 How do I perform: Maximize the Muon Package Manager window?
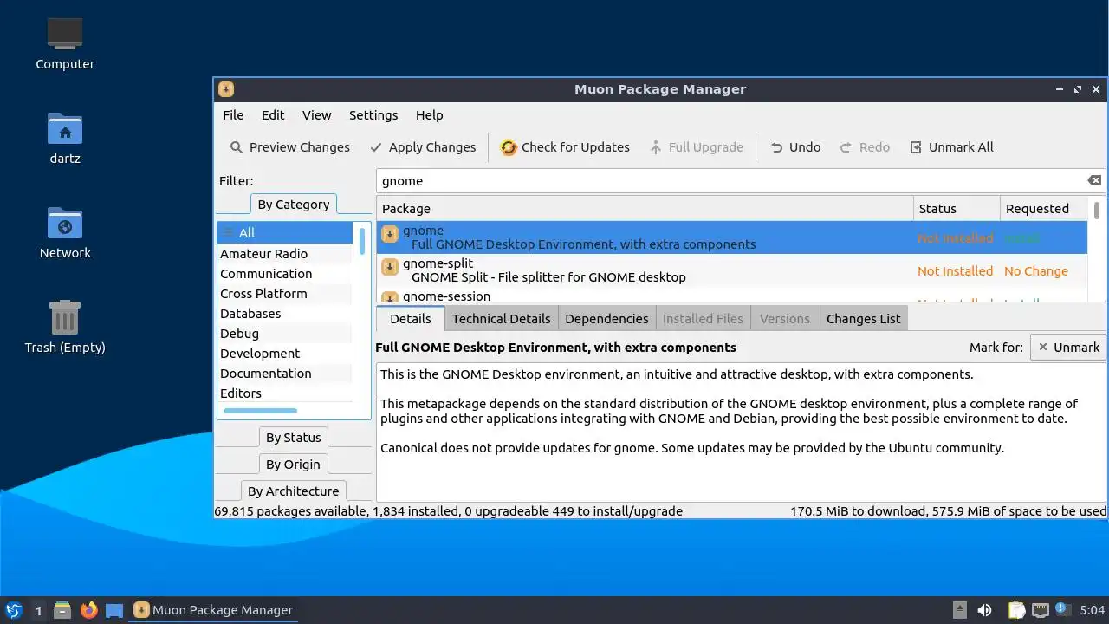[1078, 89]
